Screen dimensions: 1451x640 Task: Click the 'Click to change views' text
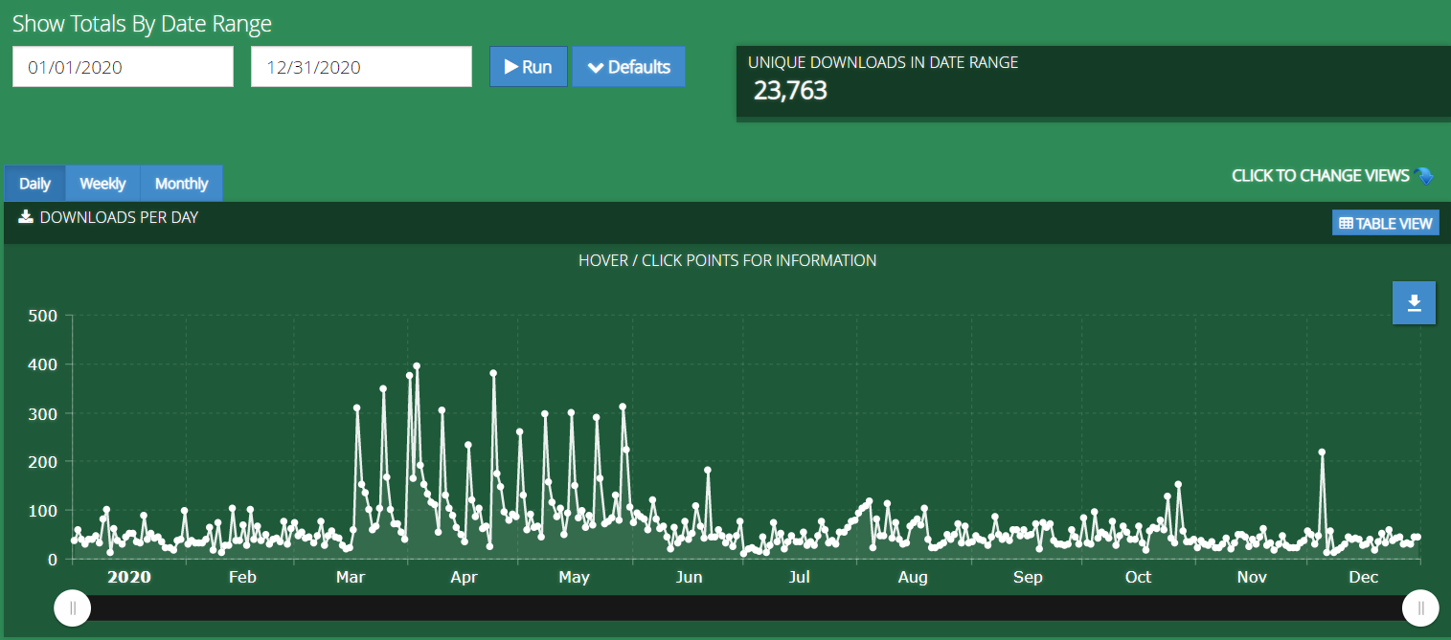(x=1320, y=176)
